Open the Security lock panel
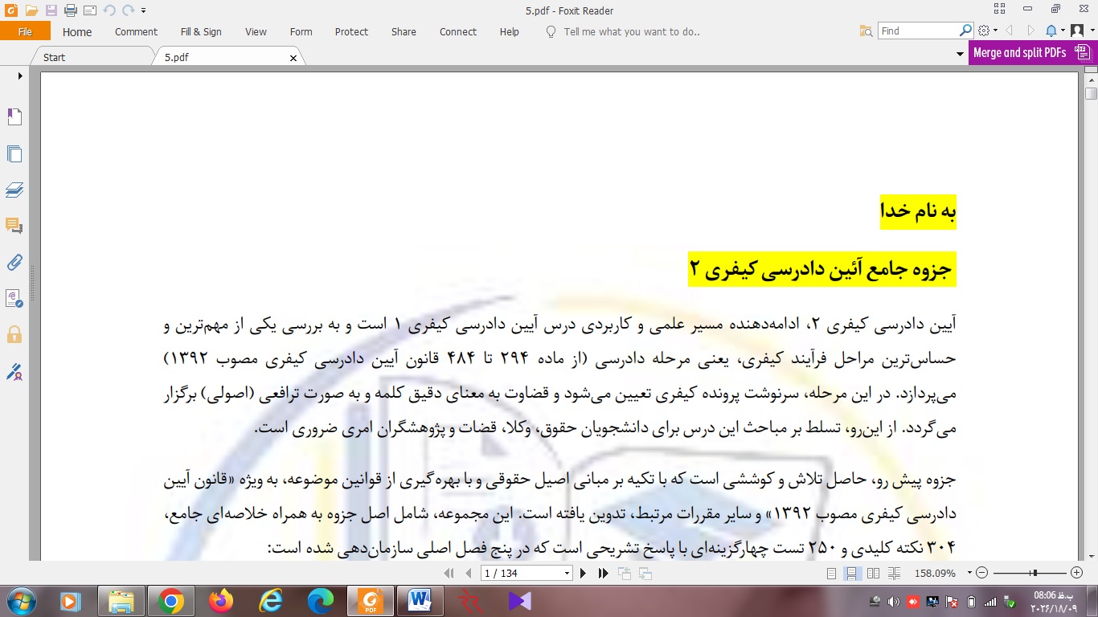The height and width of the screenshot is (617, 1098). (14, 334)
